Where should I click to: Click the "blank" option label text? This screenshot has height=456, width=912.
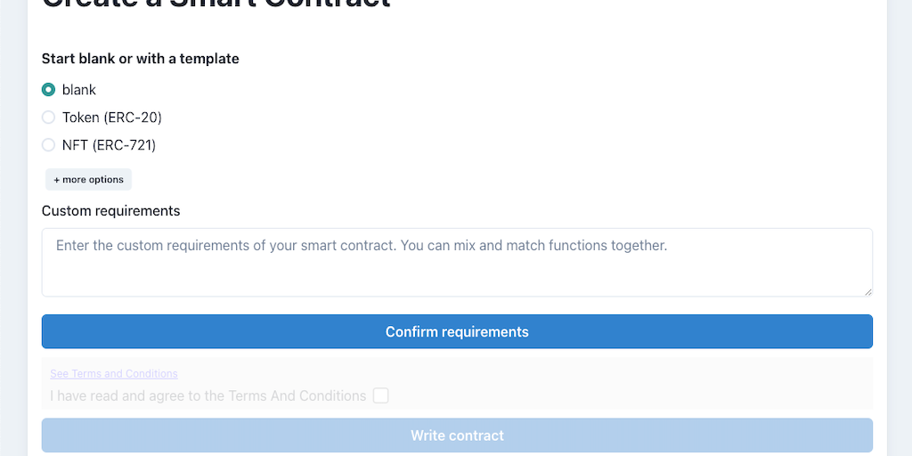pos(79,90)
